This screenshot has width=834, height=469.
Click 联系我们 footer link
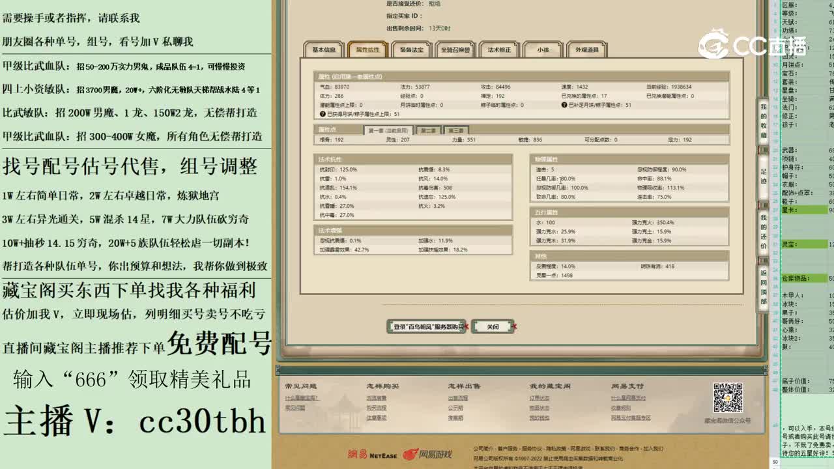(x=603, y=449)
